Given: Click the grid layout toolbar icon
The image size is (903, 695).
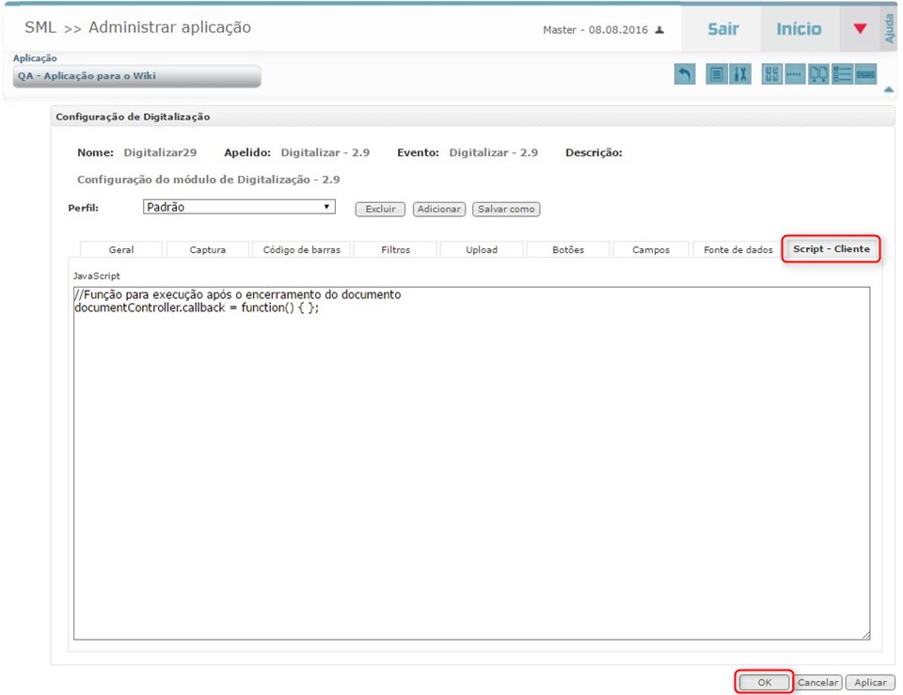Looking at the screenshot, I should pyautogui.click(x=771, y=74).
